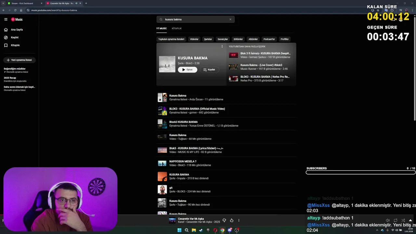Filter results by Profiller

[285, 39]
